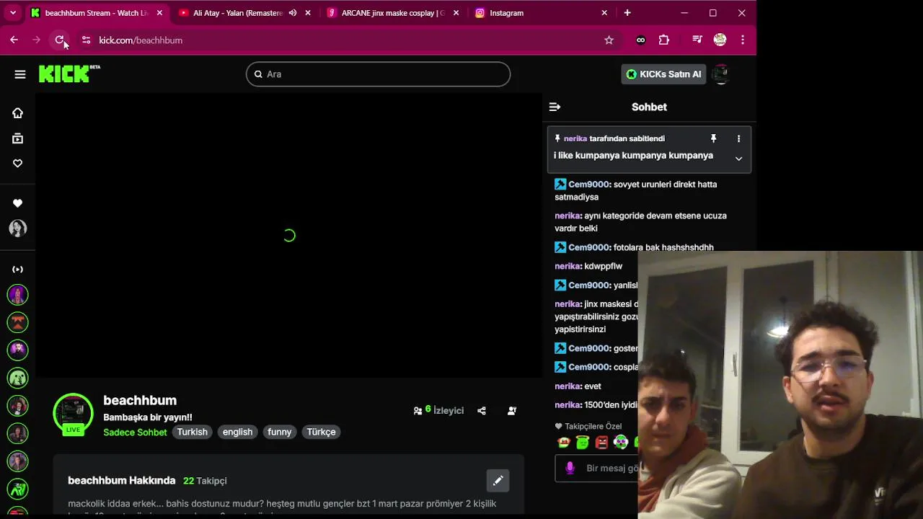Click the Ara search field

click(378, 74)
